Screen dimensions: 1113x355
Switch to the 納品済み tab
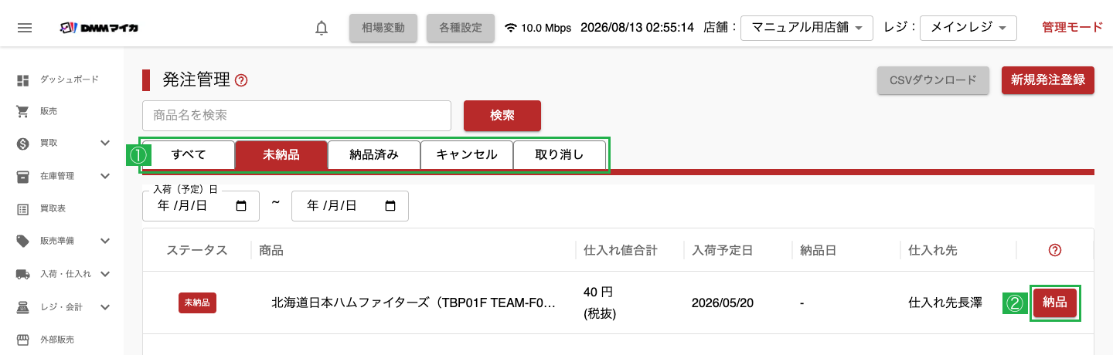[x=374, y=154]
